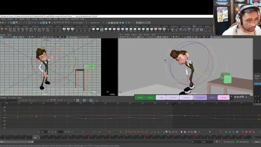Click the dark purple picker button
This screenshot has width=261, height=147.
pos(212,98)
